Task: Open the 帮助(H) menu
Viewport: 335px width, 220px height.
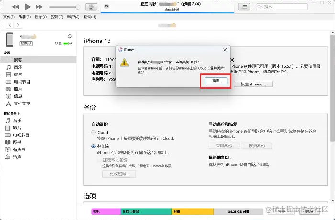Action: pyautogui.click(x=90, y=17)
